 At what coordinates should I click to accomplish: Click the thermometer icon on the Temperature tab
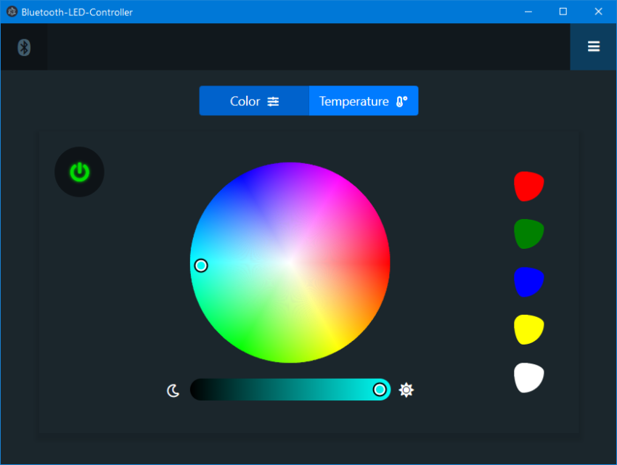[x=400, y=101]
